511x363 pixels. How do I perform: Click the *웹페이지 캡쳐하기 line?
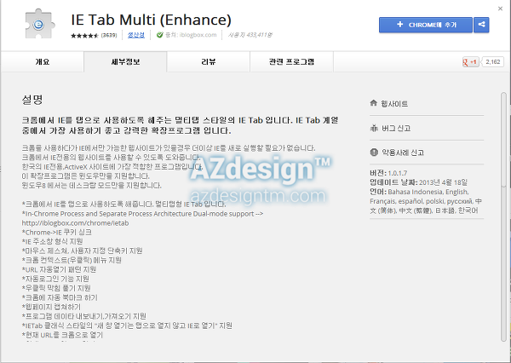(x=51, y=307)
